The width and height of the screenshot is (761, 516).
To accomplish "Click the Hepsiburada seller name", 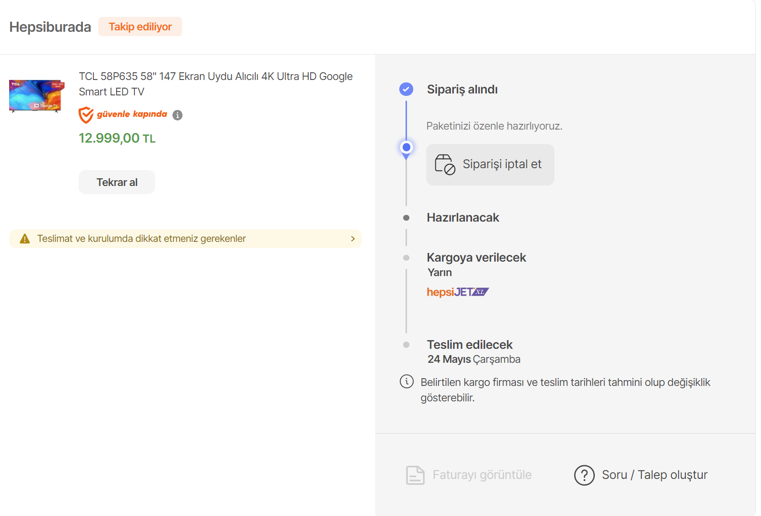I will [x=50, y=27].
